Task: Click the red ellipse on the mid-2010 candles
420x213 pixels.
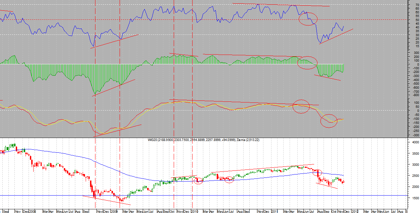Action: (229, 180)
